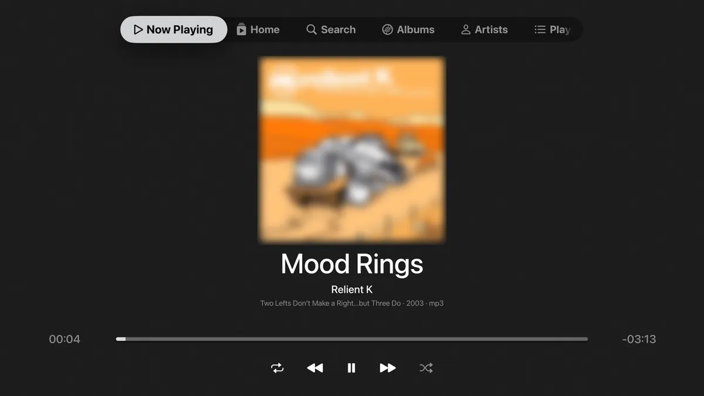The image size is (704, 396).
Task: Click the remaining time -03:13 label
Action: coord(639,339)
